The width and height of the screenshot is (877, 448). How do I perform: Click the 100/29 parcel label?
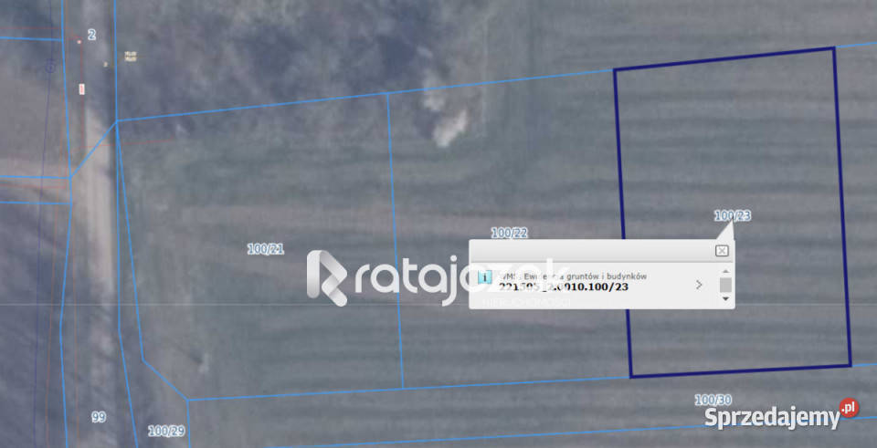(x=166, y=431)
